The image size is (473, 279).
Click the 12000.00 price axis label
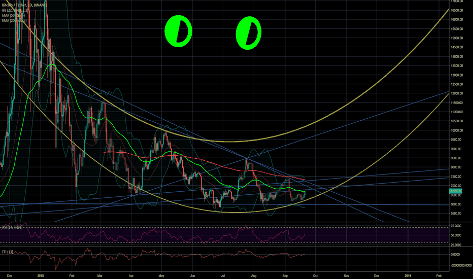[457, 93]
